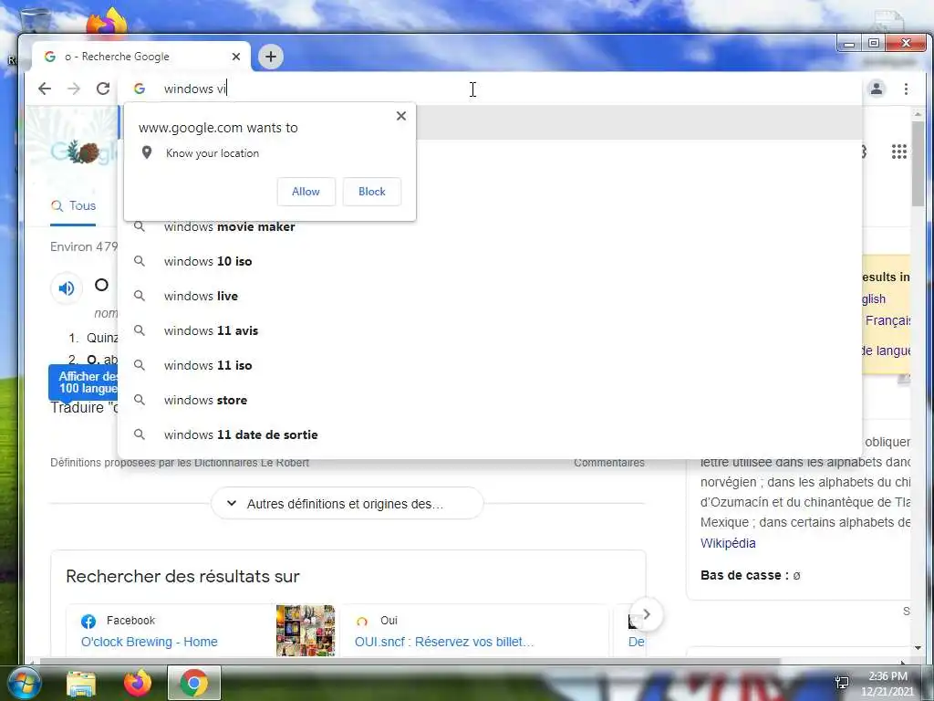Screen dimensions: 934x701
Task: Allow google.com to know location
Action: tap(306, 192)
